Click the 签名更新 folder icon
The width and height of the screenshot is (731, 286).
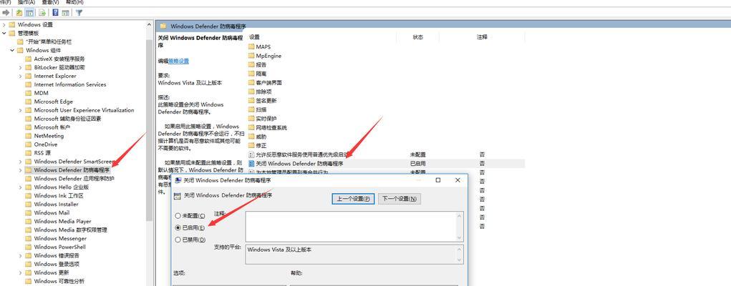pyautogui.click(x=252, y=100)
